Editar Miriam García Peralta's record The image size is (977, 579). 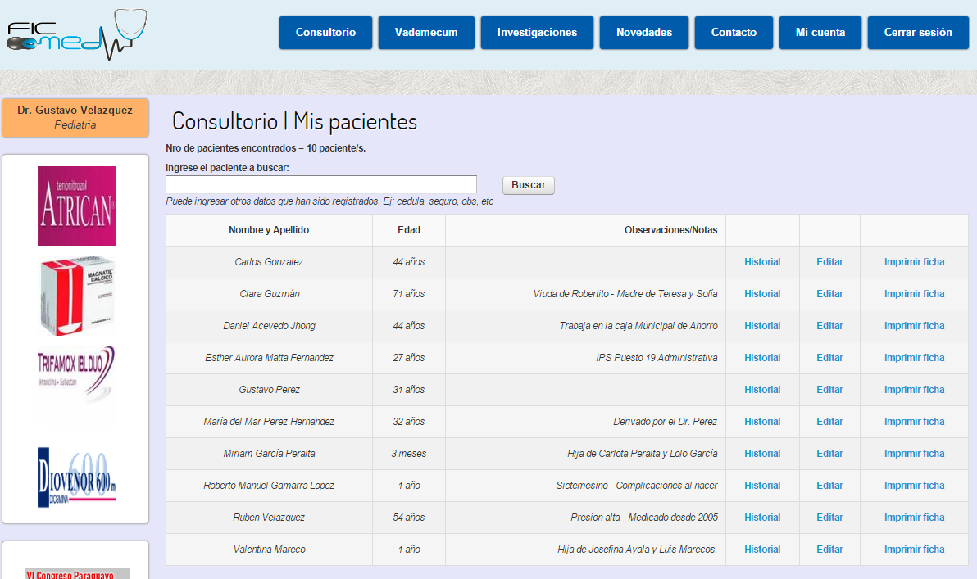829,453
